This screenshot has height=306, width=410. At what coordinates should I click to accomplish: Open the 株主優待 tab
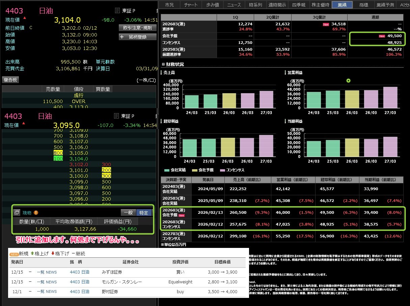(320, 4)
